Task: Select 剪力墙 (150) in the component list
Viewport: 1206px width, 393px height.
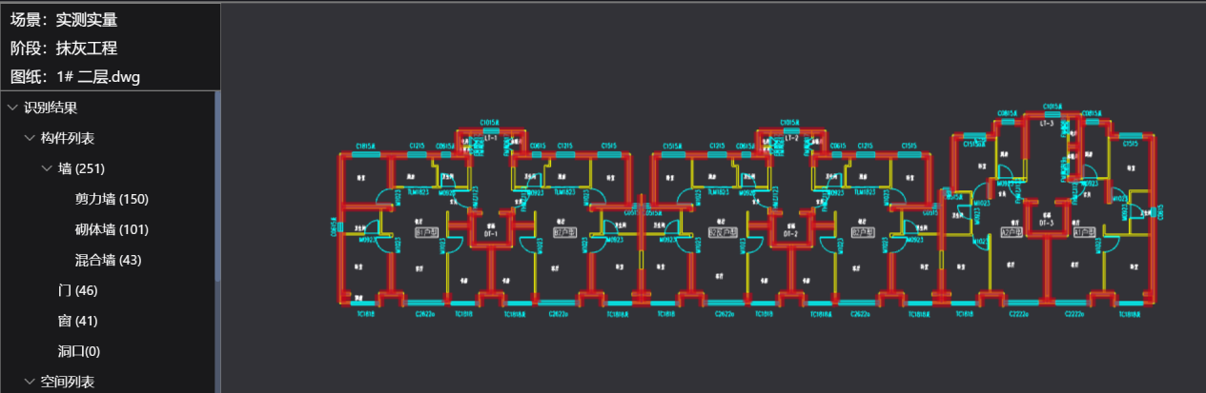Action: 112,199
